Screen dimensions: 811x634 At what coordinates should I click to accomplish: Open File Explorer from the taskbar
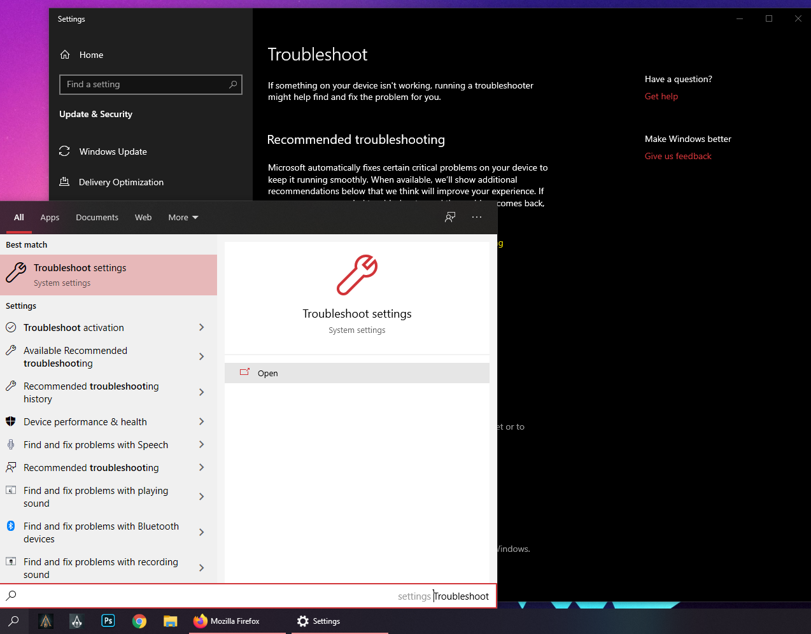170,621
